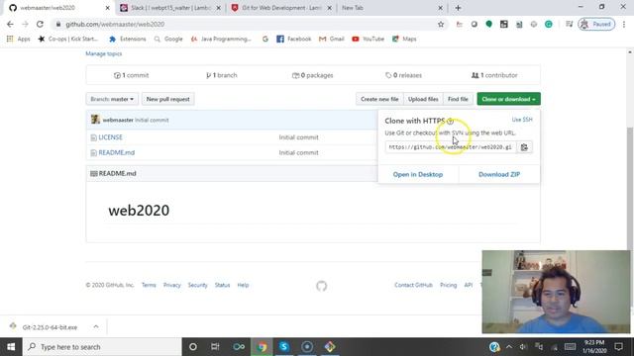The height and width of the screenshot is (356, 634).
Task: Click Windows search box
Action: [x=102, y=347]
